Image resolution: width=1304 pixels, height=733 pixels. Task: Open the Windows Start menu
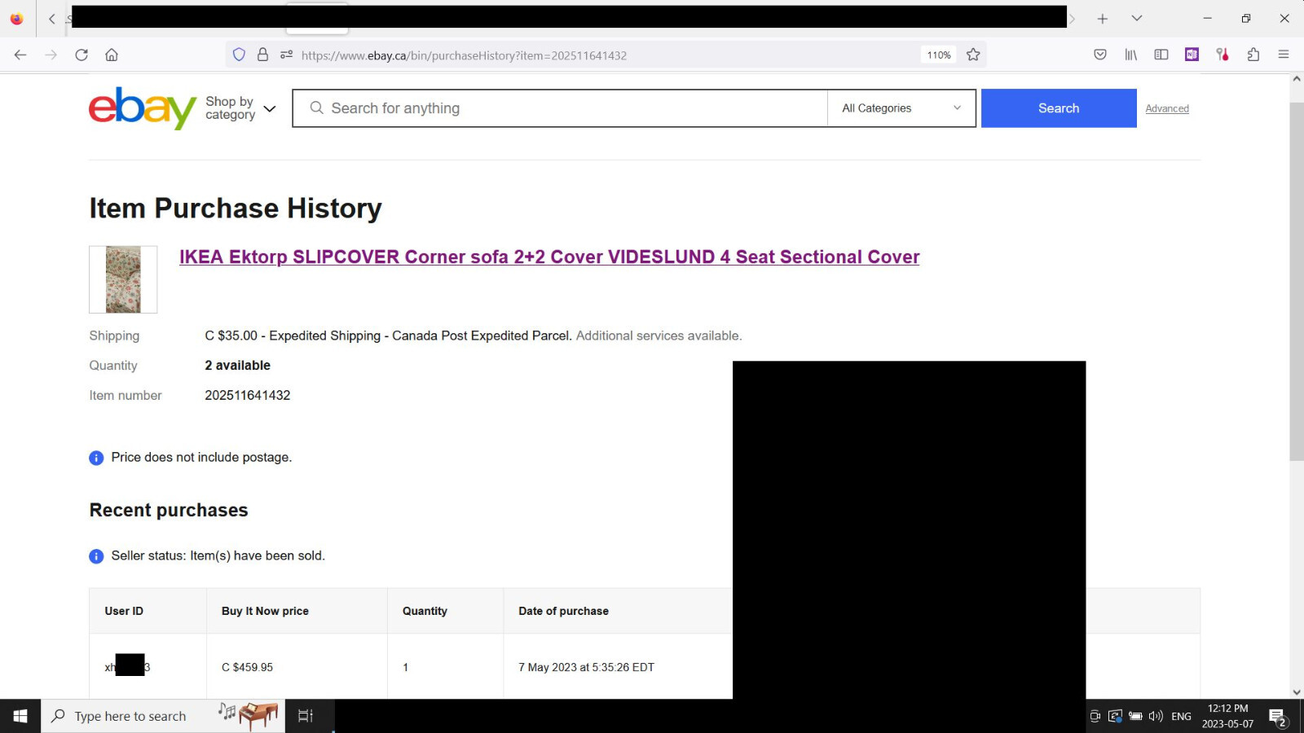20,716
